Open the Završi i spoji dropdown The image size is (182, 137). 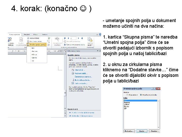[x=90, y=41]
